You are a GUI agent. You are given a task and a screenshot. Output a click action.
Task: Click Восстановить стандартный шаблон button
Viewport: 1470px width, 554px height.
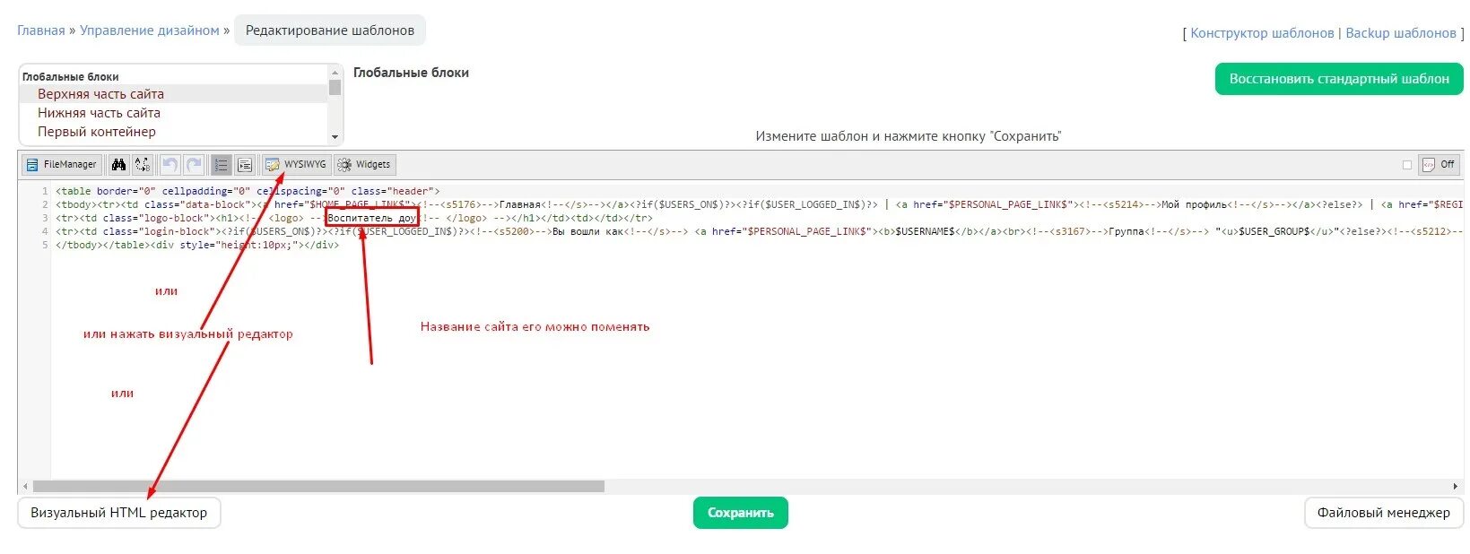pos(1339,79)
